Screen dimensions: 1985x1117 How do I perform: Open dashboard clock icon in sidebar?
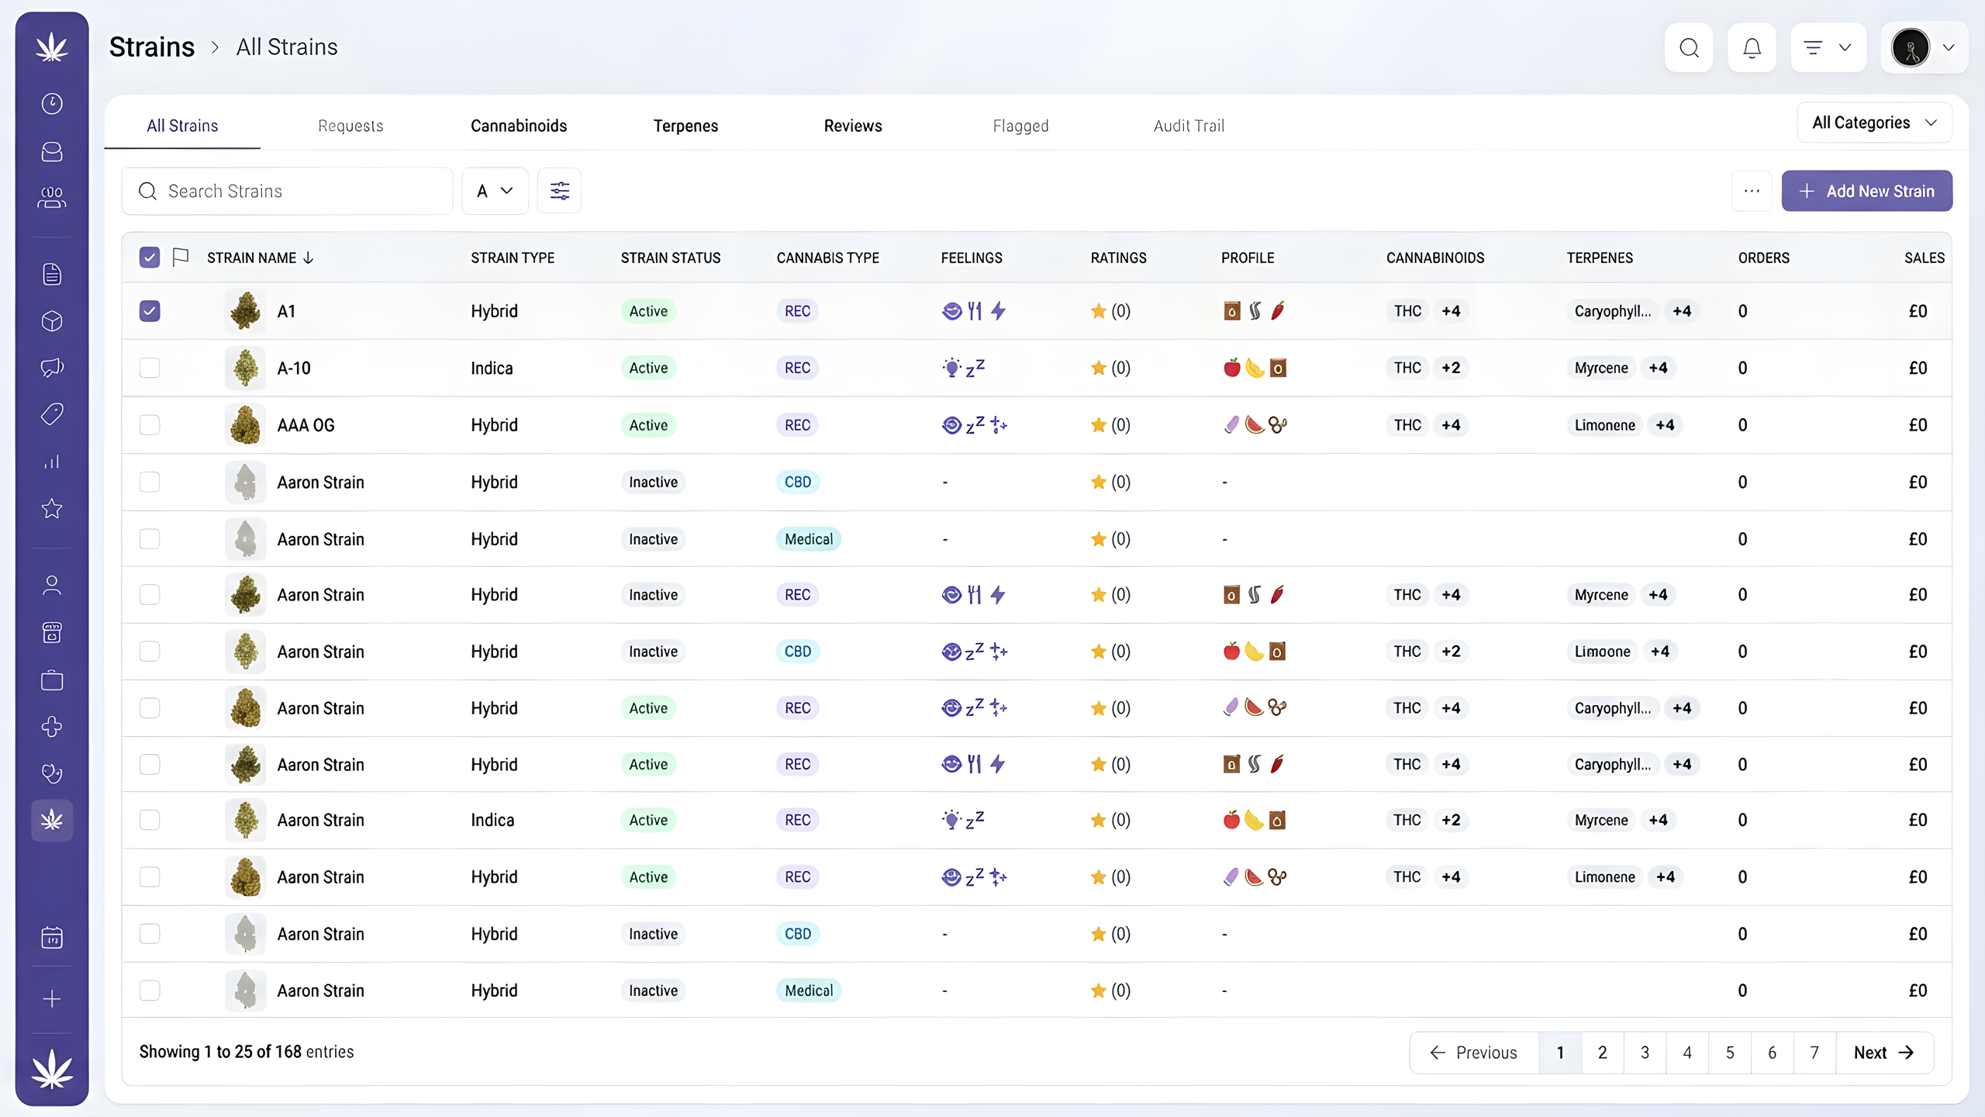(52, 104)
